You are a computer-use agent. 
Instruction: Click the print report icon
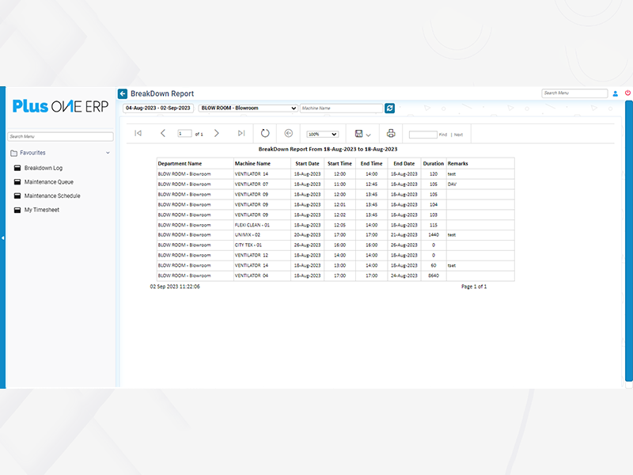[x=390, y=134]
